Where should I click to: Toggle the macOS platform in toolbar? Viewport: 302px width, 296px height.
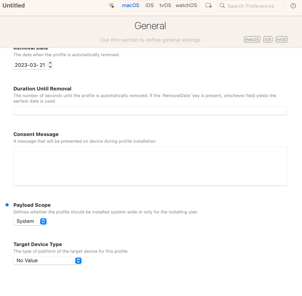pos(131,6)
